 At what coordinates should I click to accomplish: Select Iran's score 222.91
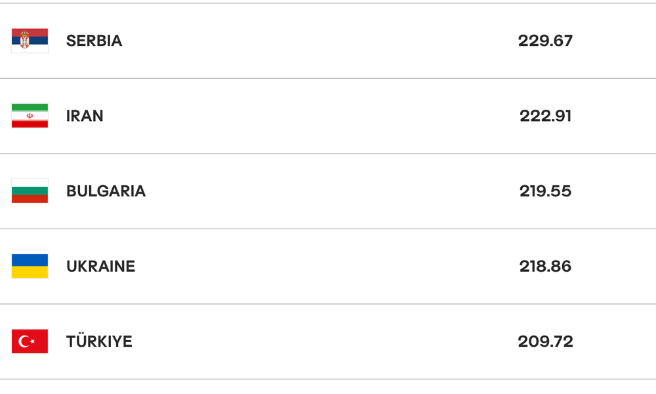pyautogui.click(x=545, y=116)
